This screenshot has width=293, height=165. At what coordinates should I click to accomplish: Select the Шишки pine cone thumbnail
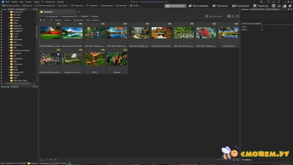tap(117, 59)
